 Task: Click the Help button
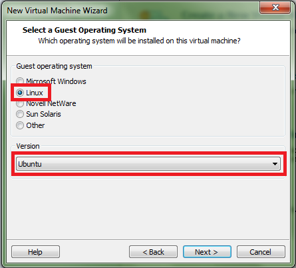[x=35, y=252]
